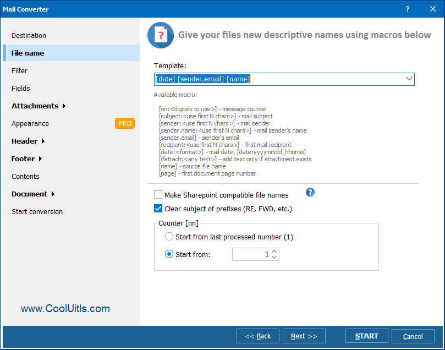
Task: Go to the Next settings page
Action: click(304, 336)
